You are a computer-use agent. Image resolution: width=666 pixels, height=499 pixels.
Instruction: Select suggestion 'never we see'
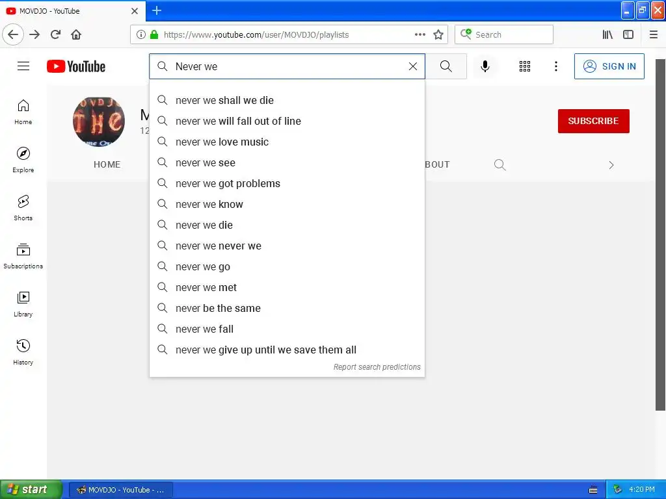tap(287, 162)
